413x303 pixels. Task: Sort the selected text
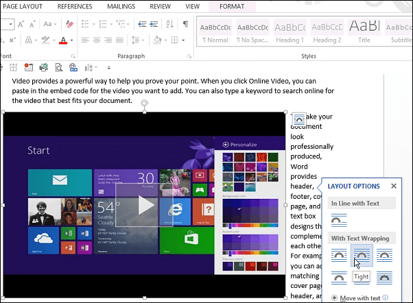(x=170, y=24)
